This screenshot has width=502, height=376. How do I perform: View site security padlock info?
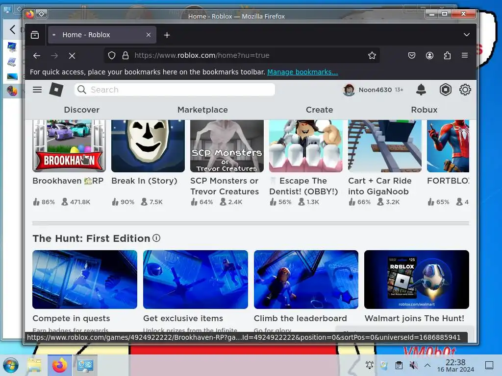125,56
